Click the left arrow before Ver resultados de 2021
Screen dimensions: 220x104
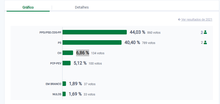(x=179, y=20)
